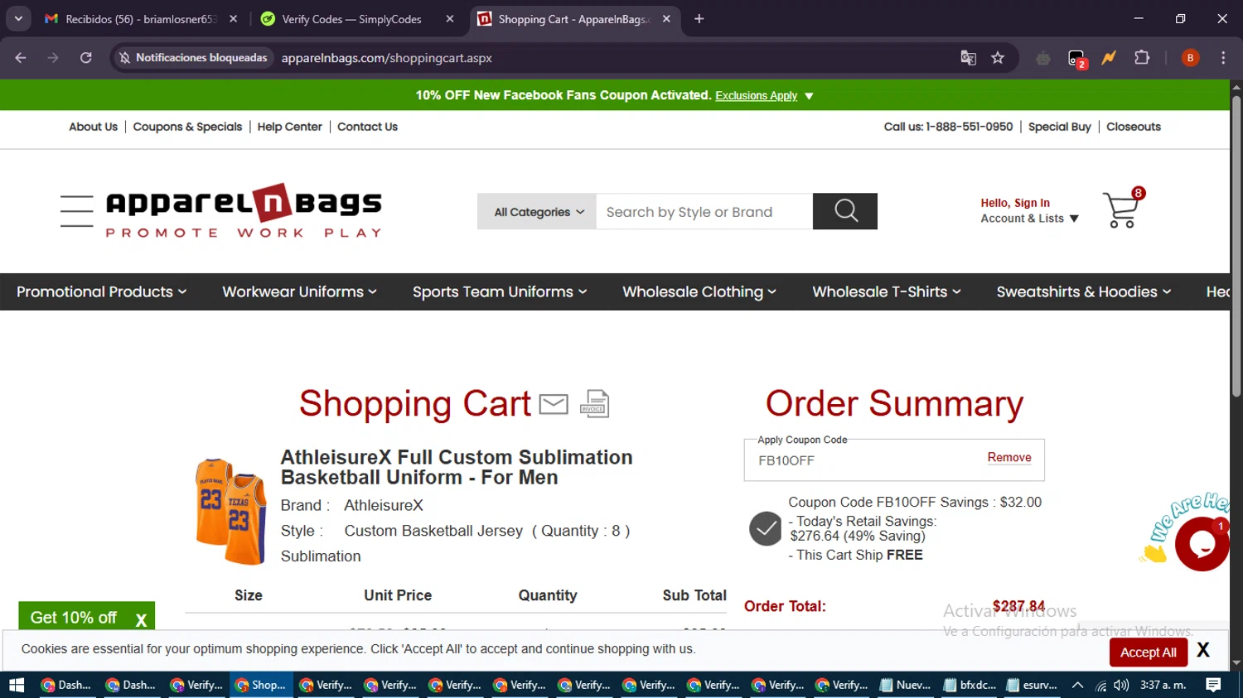This screenshot has width=1243, height=698.
Task: Open Chrome's three-dot menu
Action: (1223, 58)
